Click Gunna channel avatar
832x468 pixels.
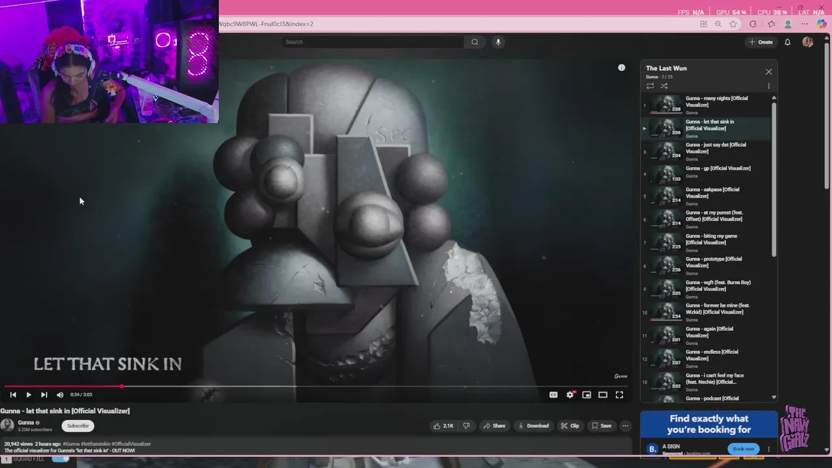pyautogui.click(x=7, y=425)
